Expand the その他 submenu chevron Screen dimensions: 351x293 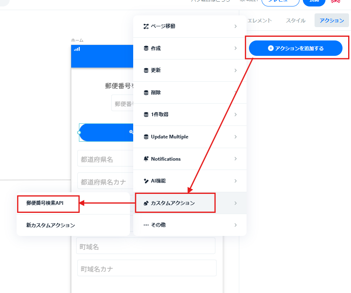236,225
